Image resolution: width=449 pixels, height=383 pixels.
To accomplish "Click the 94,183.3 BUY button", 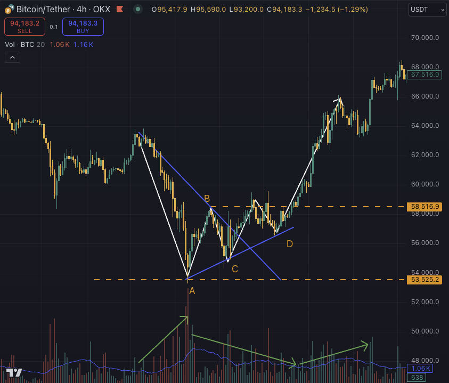I will point(83,27).
